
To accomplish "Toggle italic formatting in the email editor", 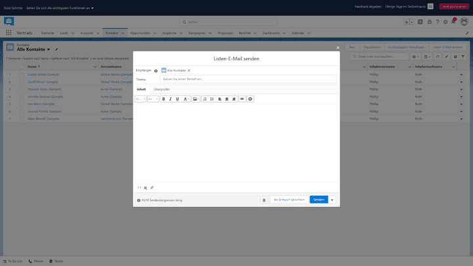I will coord(170,99).
